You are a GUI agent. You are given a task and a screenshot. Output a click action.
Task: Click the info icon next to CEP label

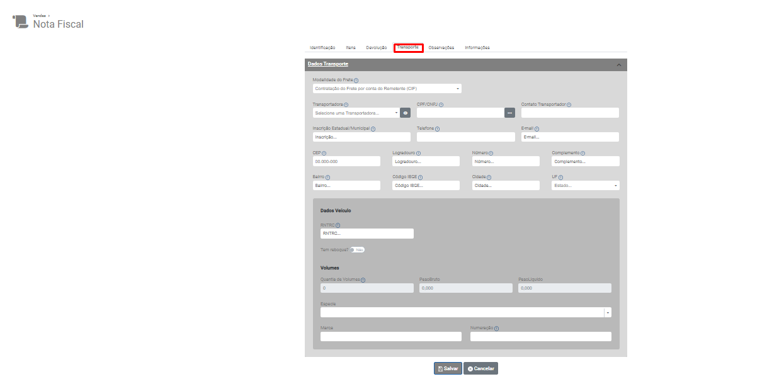[x=324, y=153]
